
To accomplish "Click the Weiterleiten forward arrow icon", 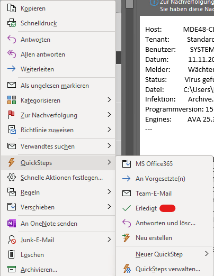I will (x=12, y=69).
